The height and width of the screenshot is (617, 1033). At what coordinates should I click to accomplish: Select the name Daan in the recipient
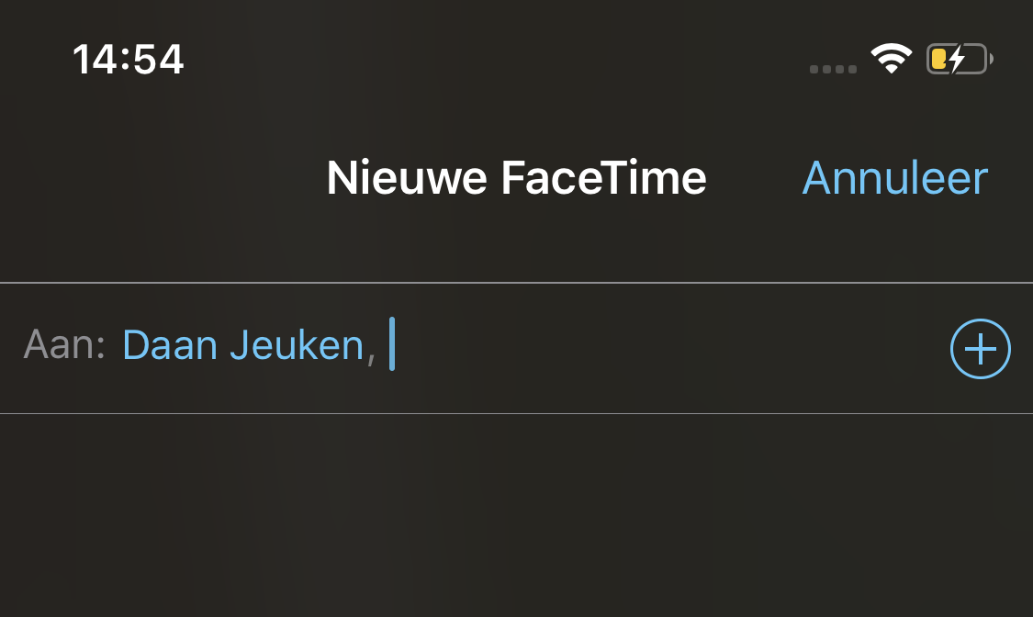(x=170, y=345)
